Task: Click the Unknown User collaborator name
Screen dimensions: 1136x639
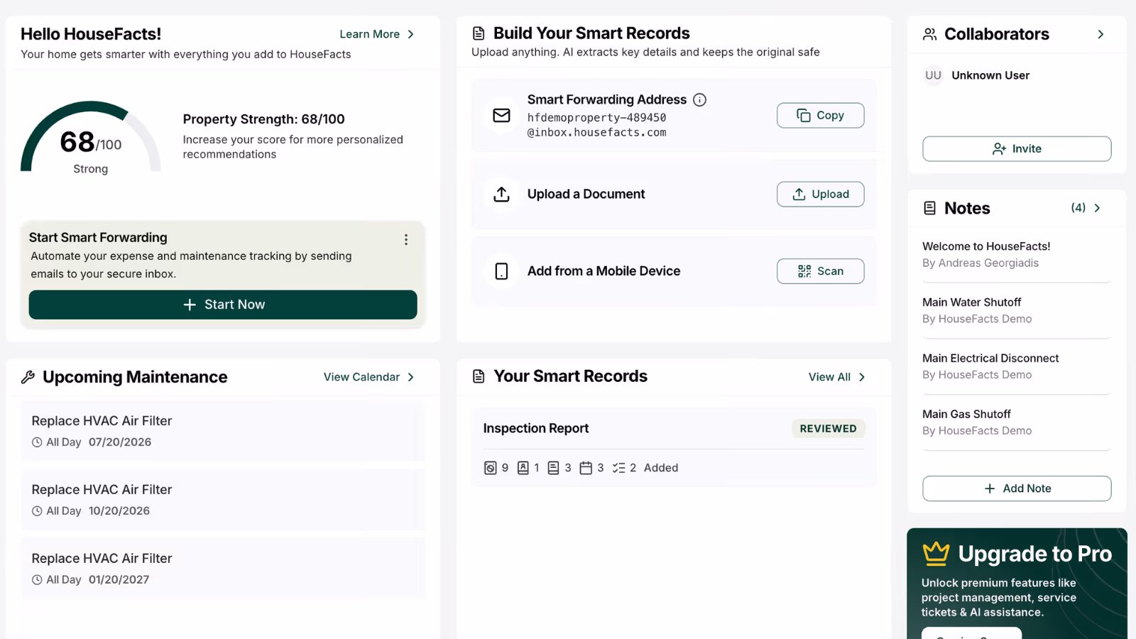Action: [990, 75]
